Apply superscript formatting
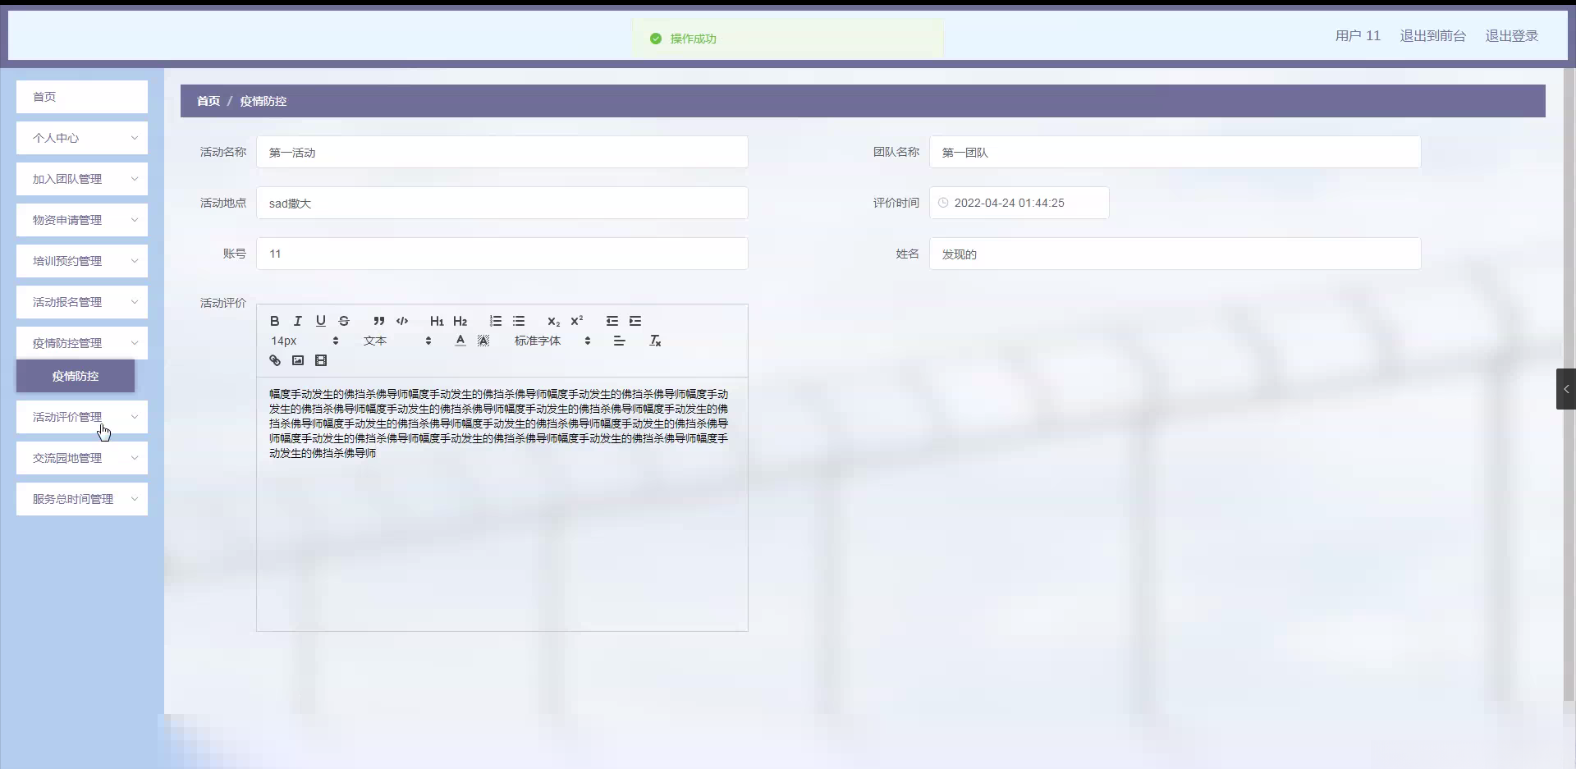 (577, 321)
